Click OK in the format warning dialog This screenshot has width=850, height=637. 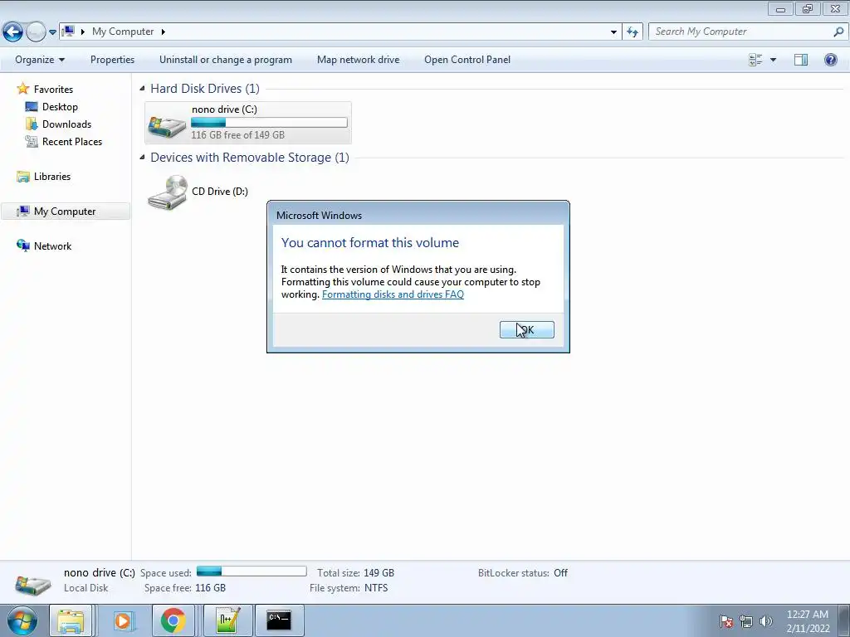coord(526,329)
